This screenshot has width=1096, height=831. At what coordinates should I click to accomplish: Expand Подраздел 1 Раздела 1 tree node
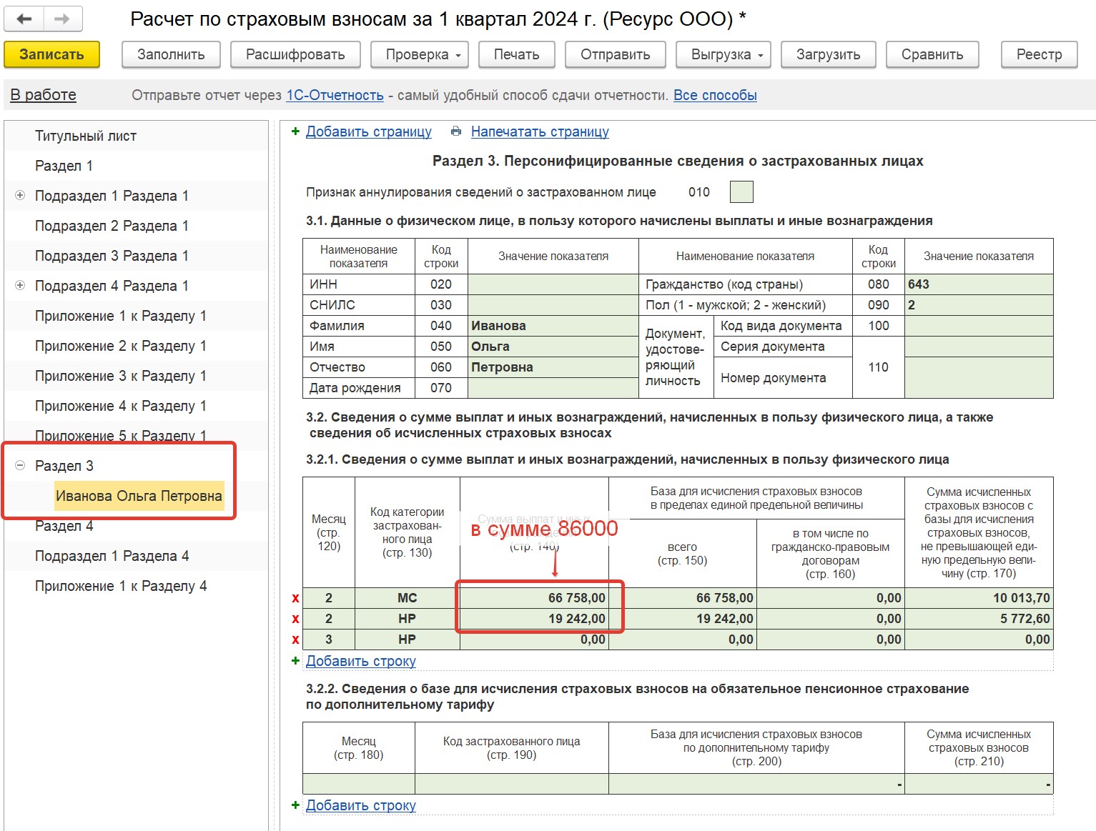tap(20, 195)
